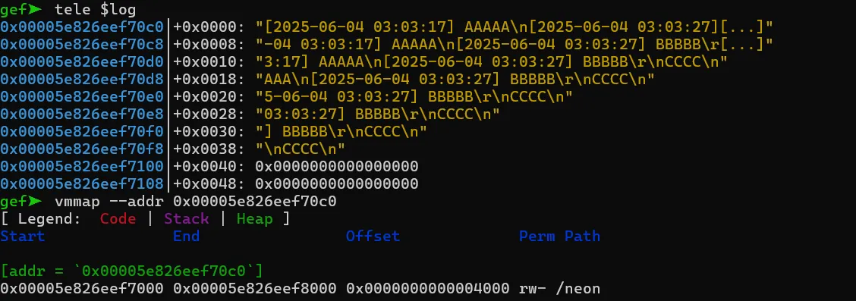The width and height of the screenshot is (856, 301).
Task: Click the "vmmap --addr" command line
Action: 196,201
